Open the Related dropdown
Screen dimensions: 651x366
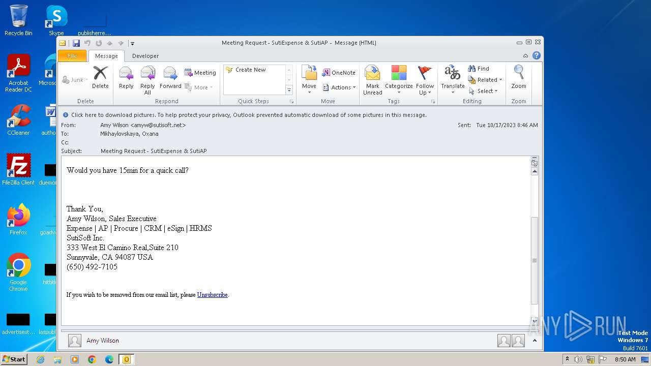(x=485, y=80)
